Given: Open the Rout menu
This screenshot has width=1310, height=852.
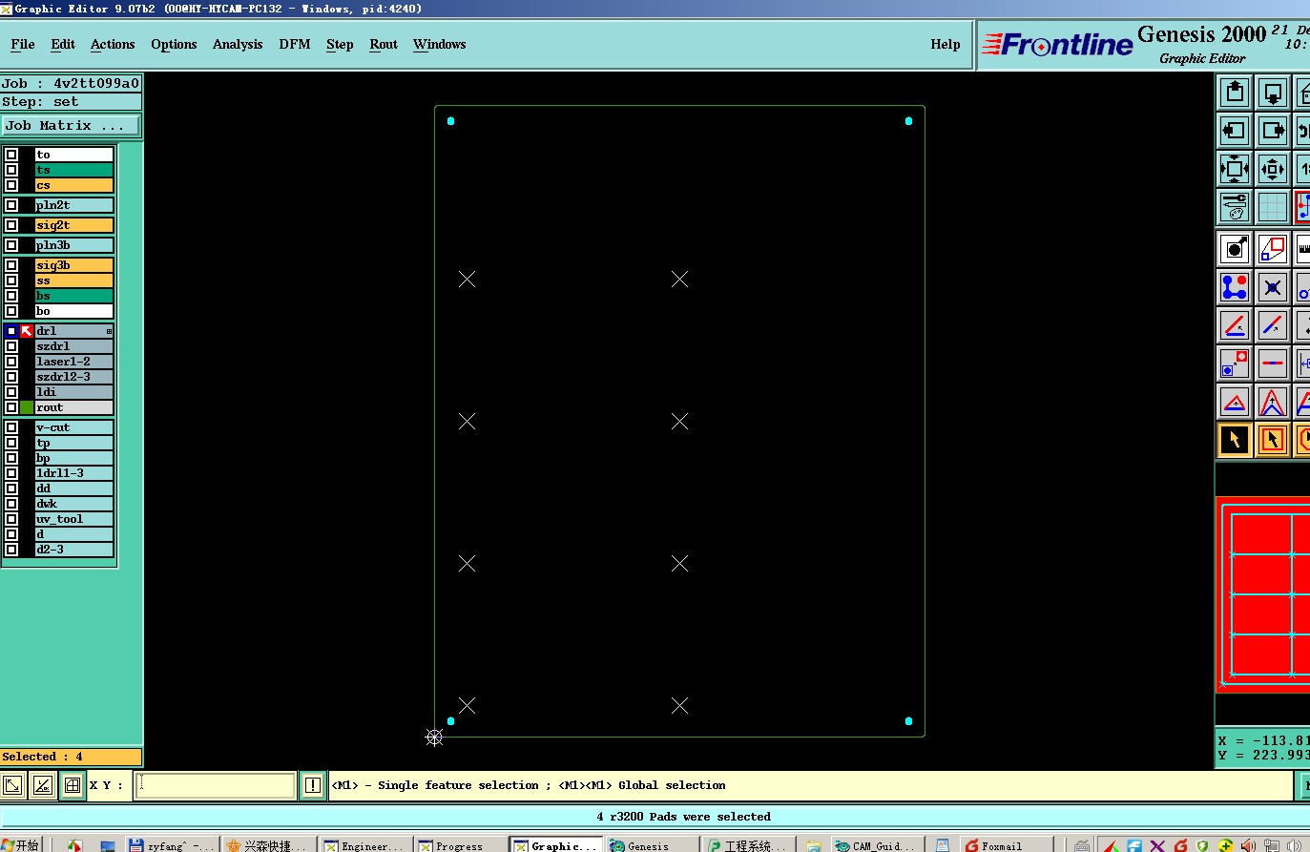Looking at the screenshot, I should tap(384, 44).
